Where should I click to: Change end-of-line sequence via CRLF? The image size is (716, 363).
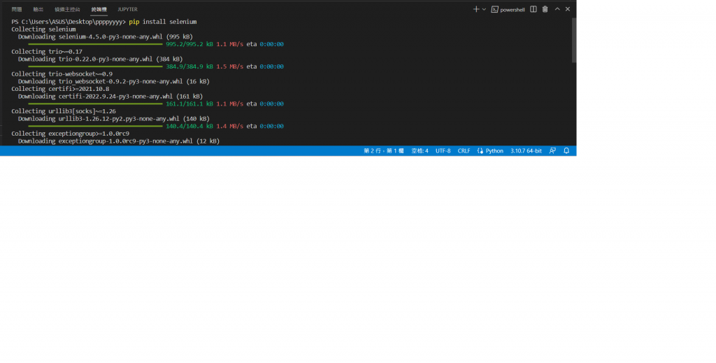[464, 150]
